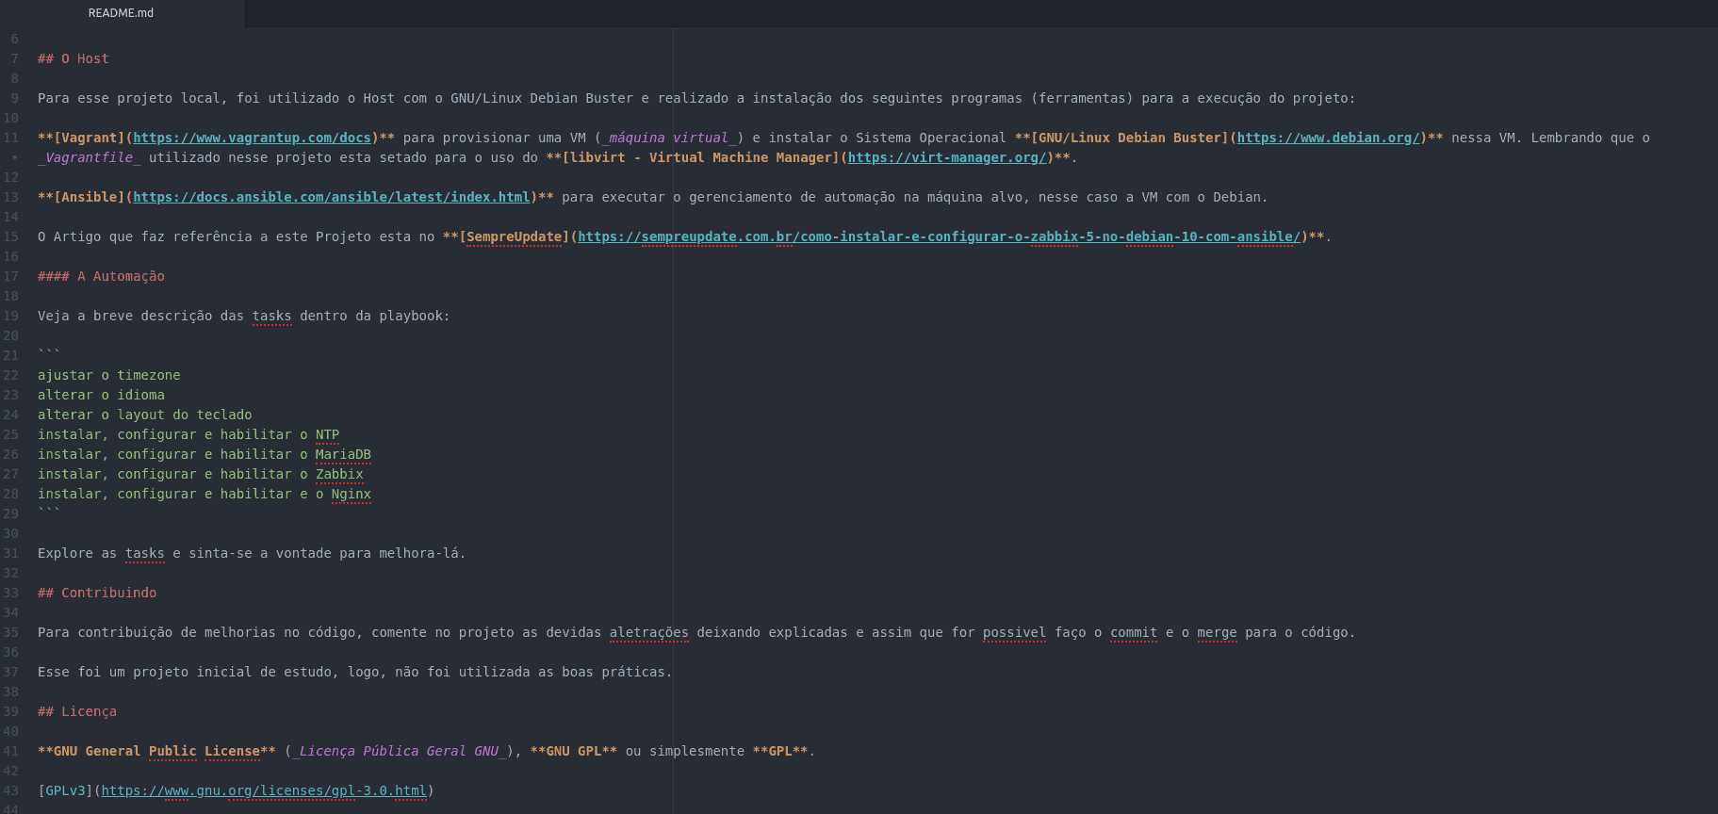
Task: Click the '#### A Automação' heading
Action: pyautogui.click(x=101, y=276)
